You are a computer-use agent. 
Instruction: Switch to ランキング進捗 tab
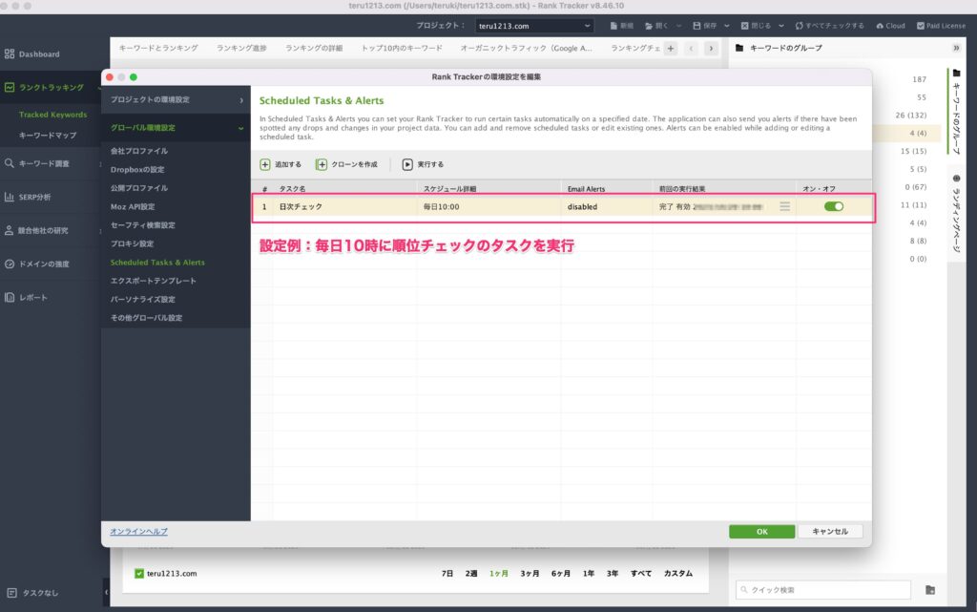241,48
